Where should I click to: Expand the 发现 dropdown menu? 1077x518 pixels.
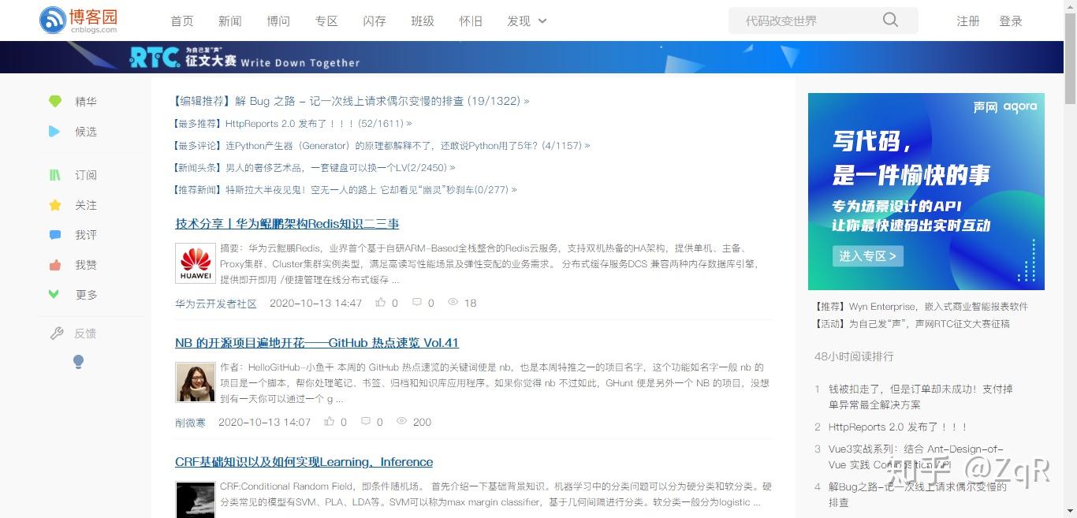pos(527,20)
